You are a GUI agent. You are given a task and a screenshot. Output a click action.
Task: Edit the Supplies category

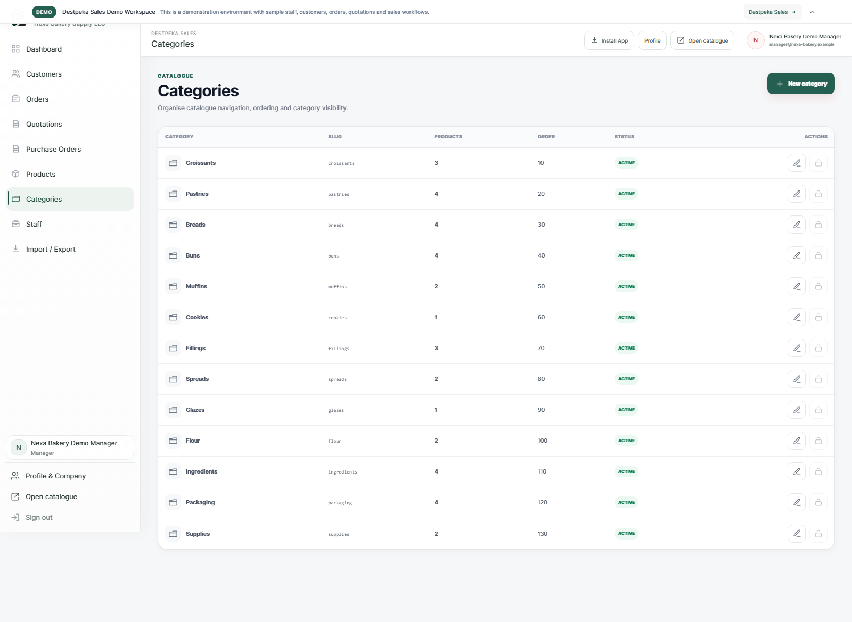click(x=797, y=533)
